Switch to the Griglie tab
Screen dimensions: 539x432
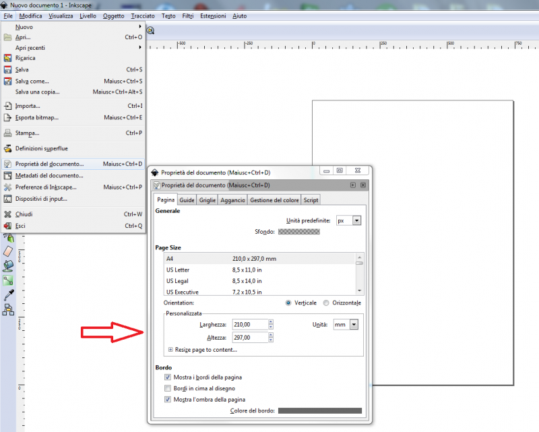[208, 200]
